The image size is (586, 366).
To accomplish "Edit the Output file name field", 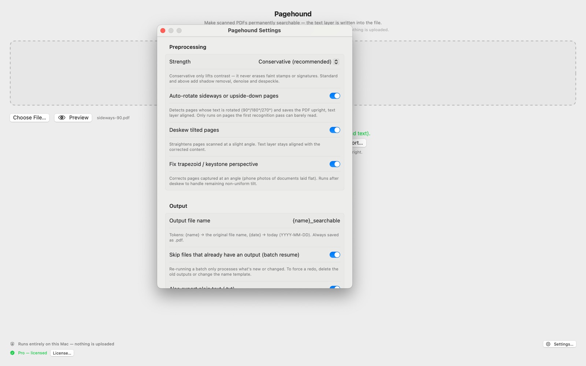I will 316,221.
